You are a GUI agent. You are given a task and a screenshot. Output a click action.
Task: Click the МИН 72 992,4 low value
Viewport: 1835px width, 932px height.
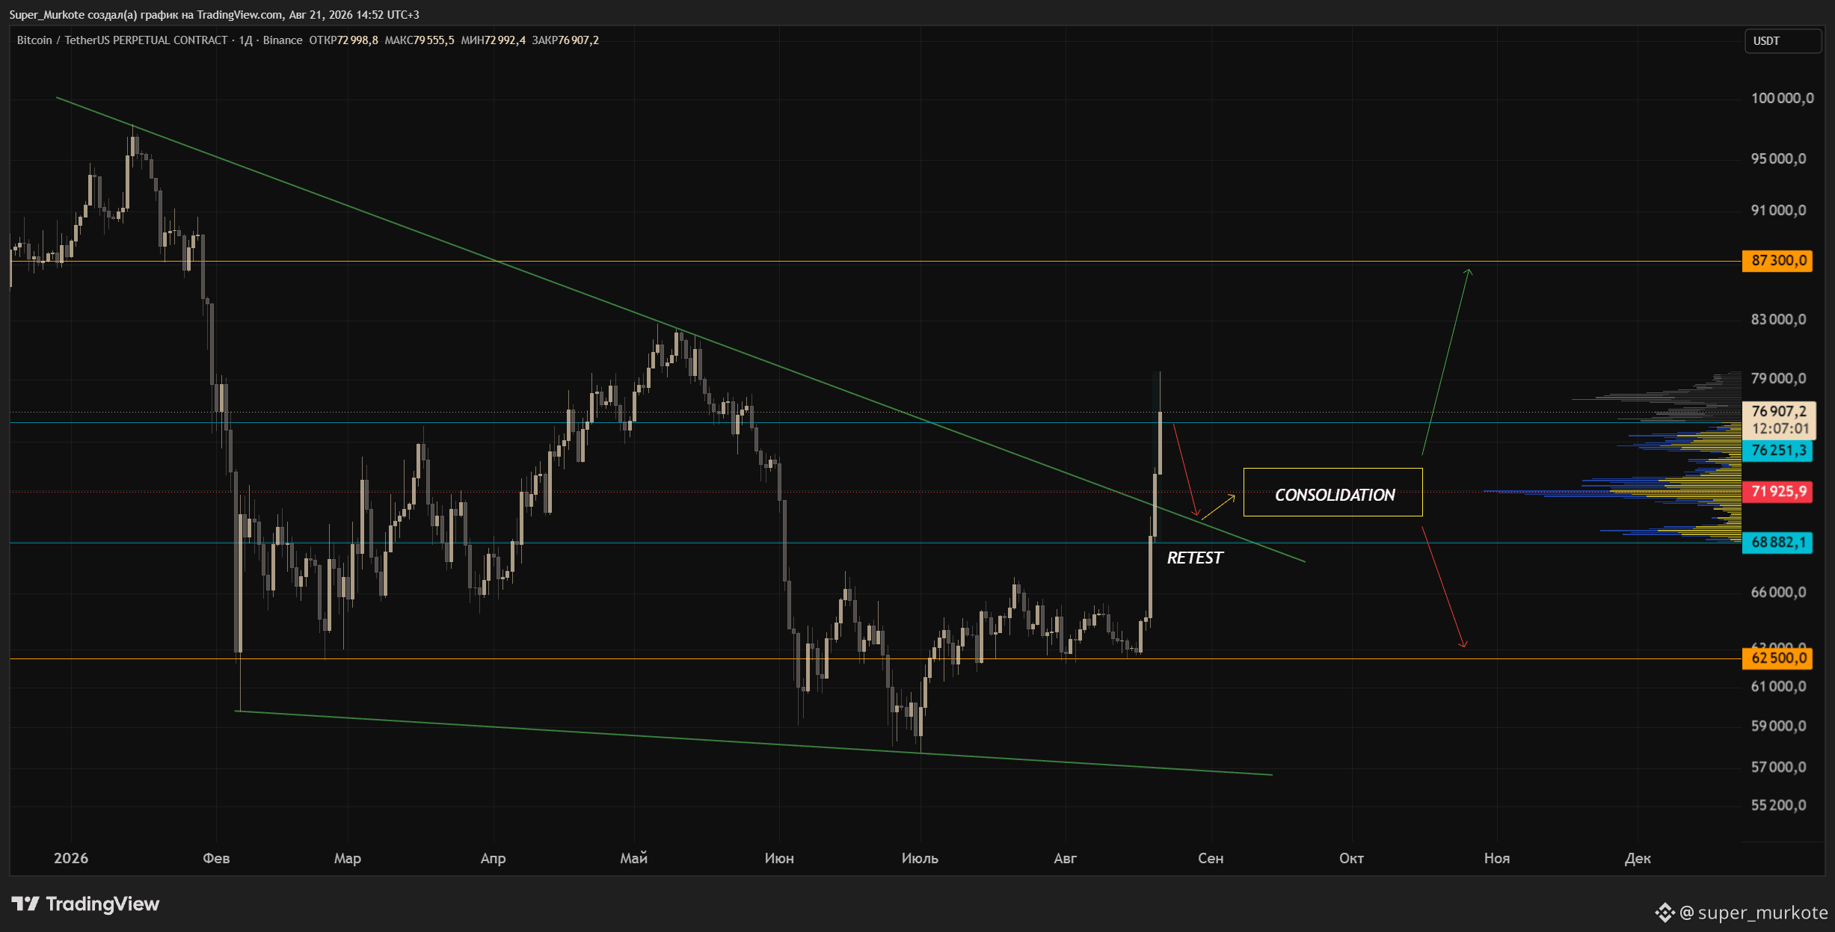pyautogui.click(x=493, y=40)
